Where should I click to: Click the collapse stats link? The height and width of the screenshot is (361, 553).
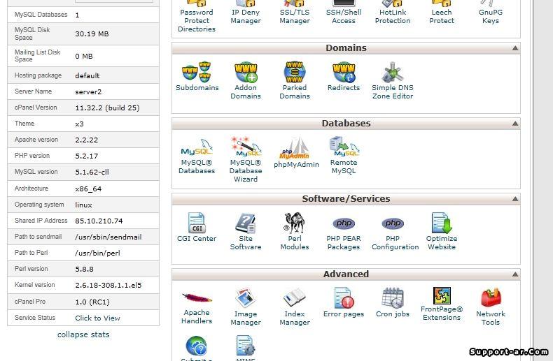(x=83, y=334)
